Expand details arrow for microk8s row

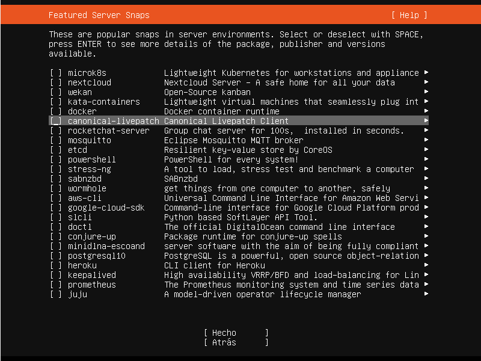coord(426,73)
